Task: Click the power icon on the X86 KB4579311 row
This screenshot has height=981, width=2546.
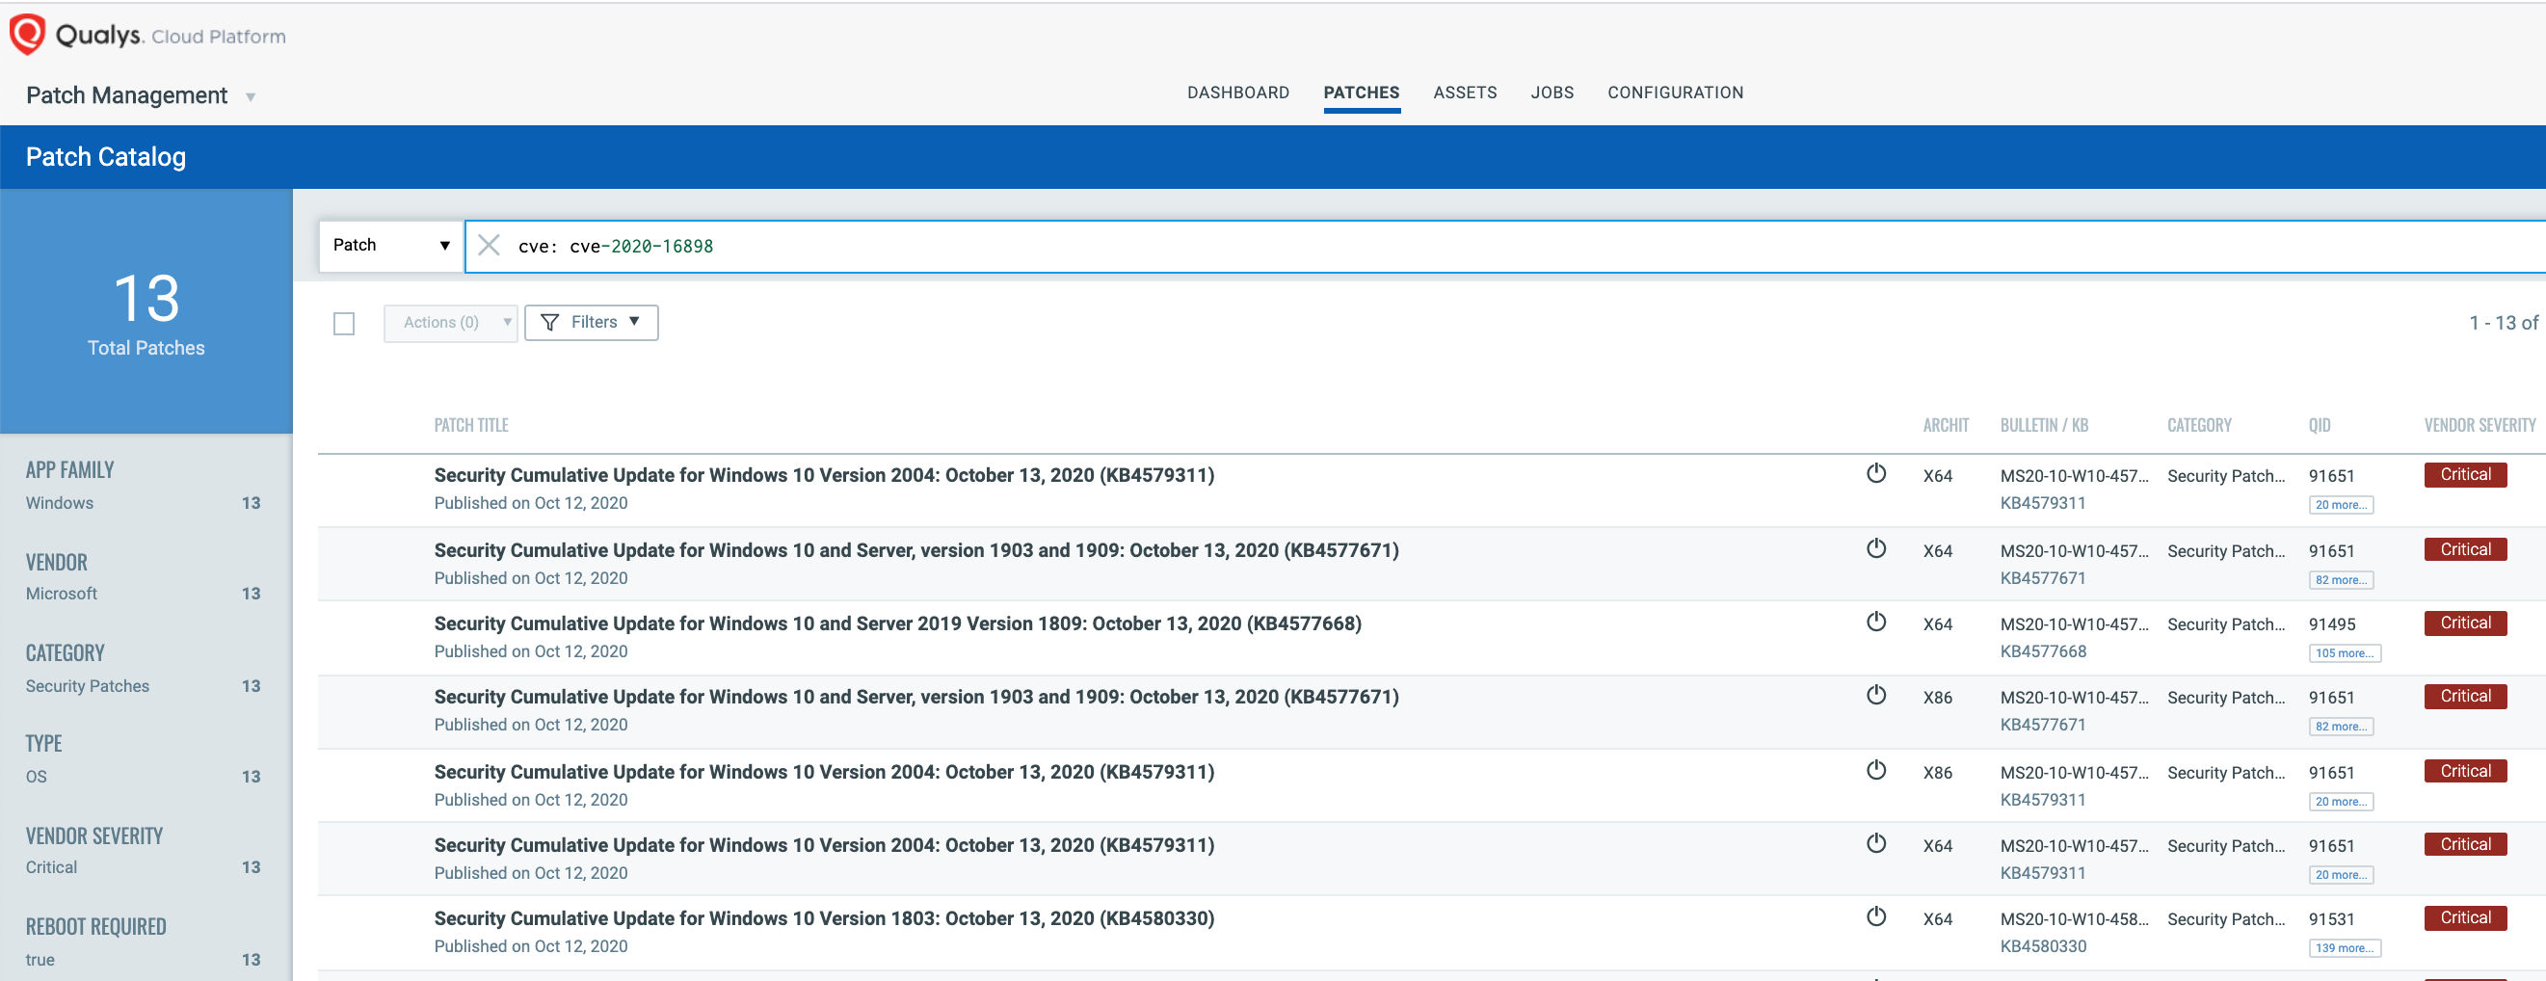Action: click(x=1876, y=770)
